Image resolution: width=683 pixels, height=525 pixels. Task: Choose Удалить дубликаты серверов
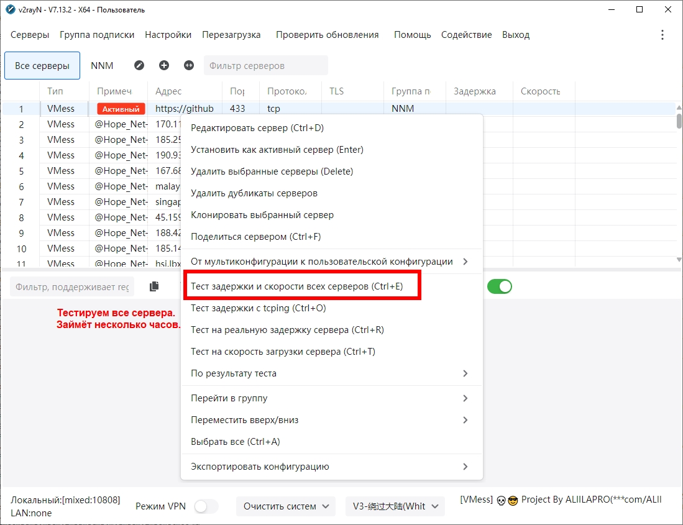(x=331, y=193)
